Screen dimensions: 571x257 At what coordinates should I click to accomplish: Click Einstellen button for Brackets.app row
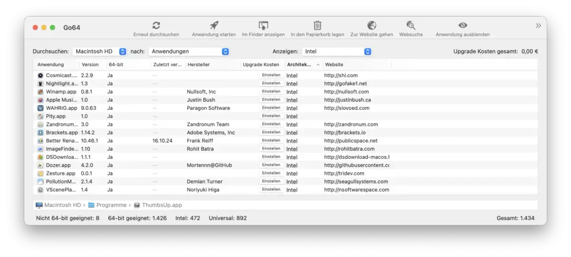(x=271, y=132)
